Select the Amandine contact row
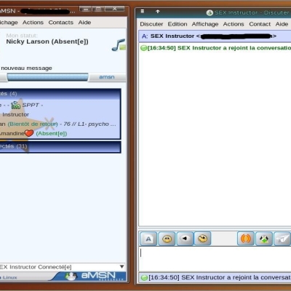This screenshot has height=291, width=291. [60, 133]
